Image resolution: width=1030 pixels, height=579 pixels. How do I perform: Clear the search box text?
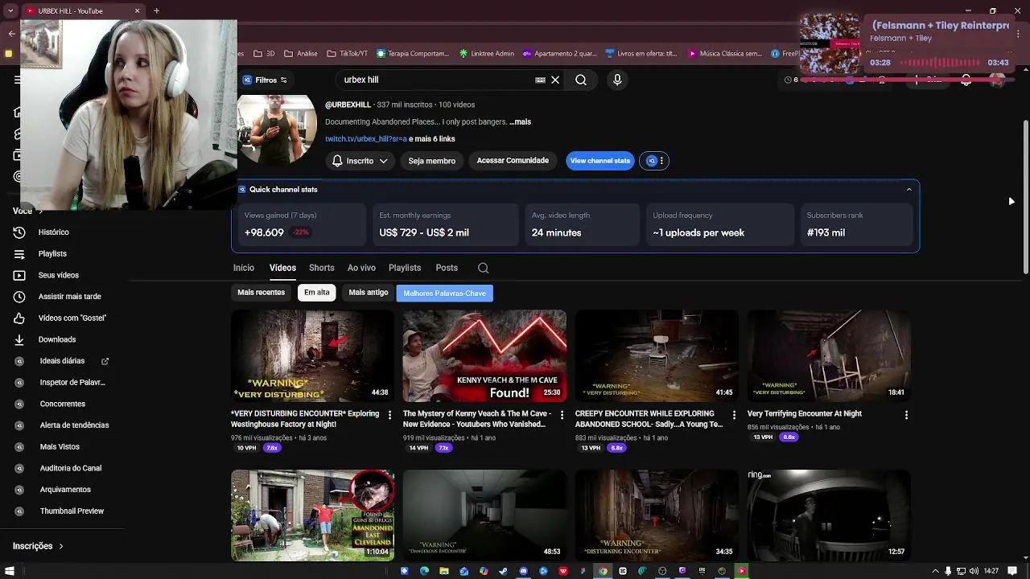(x=555, y=80)
